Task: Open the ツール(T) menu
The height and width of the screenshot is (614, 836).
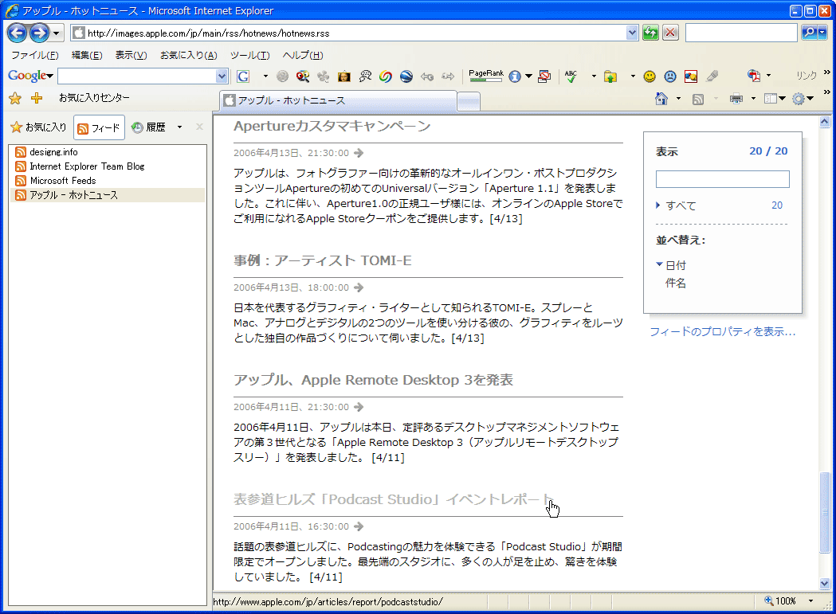Action: click(250, 56)
